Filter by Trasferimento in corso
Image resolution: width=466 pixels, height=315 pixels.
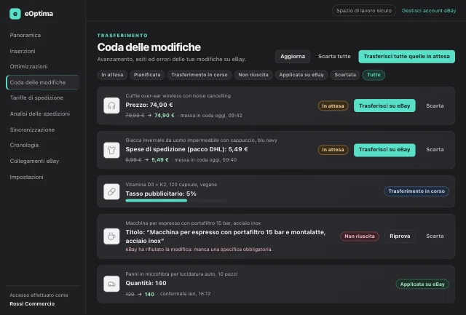coord(200,75)
